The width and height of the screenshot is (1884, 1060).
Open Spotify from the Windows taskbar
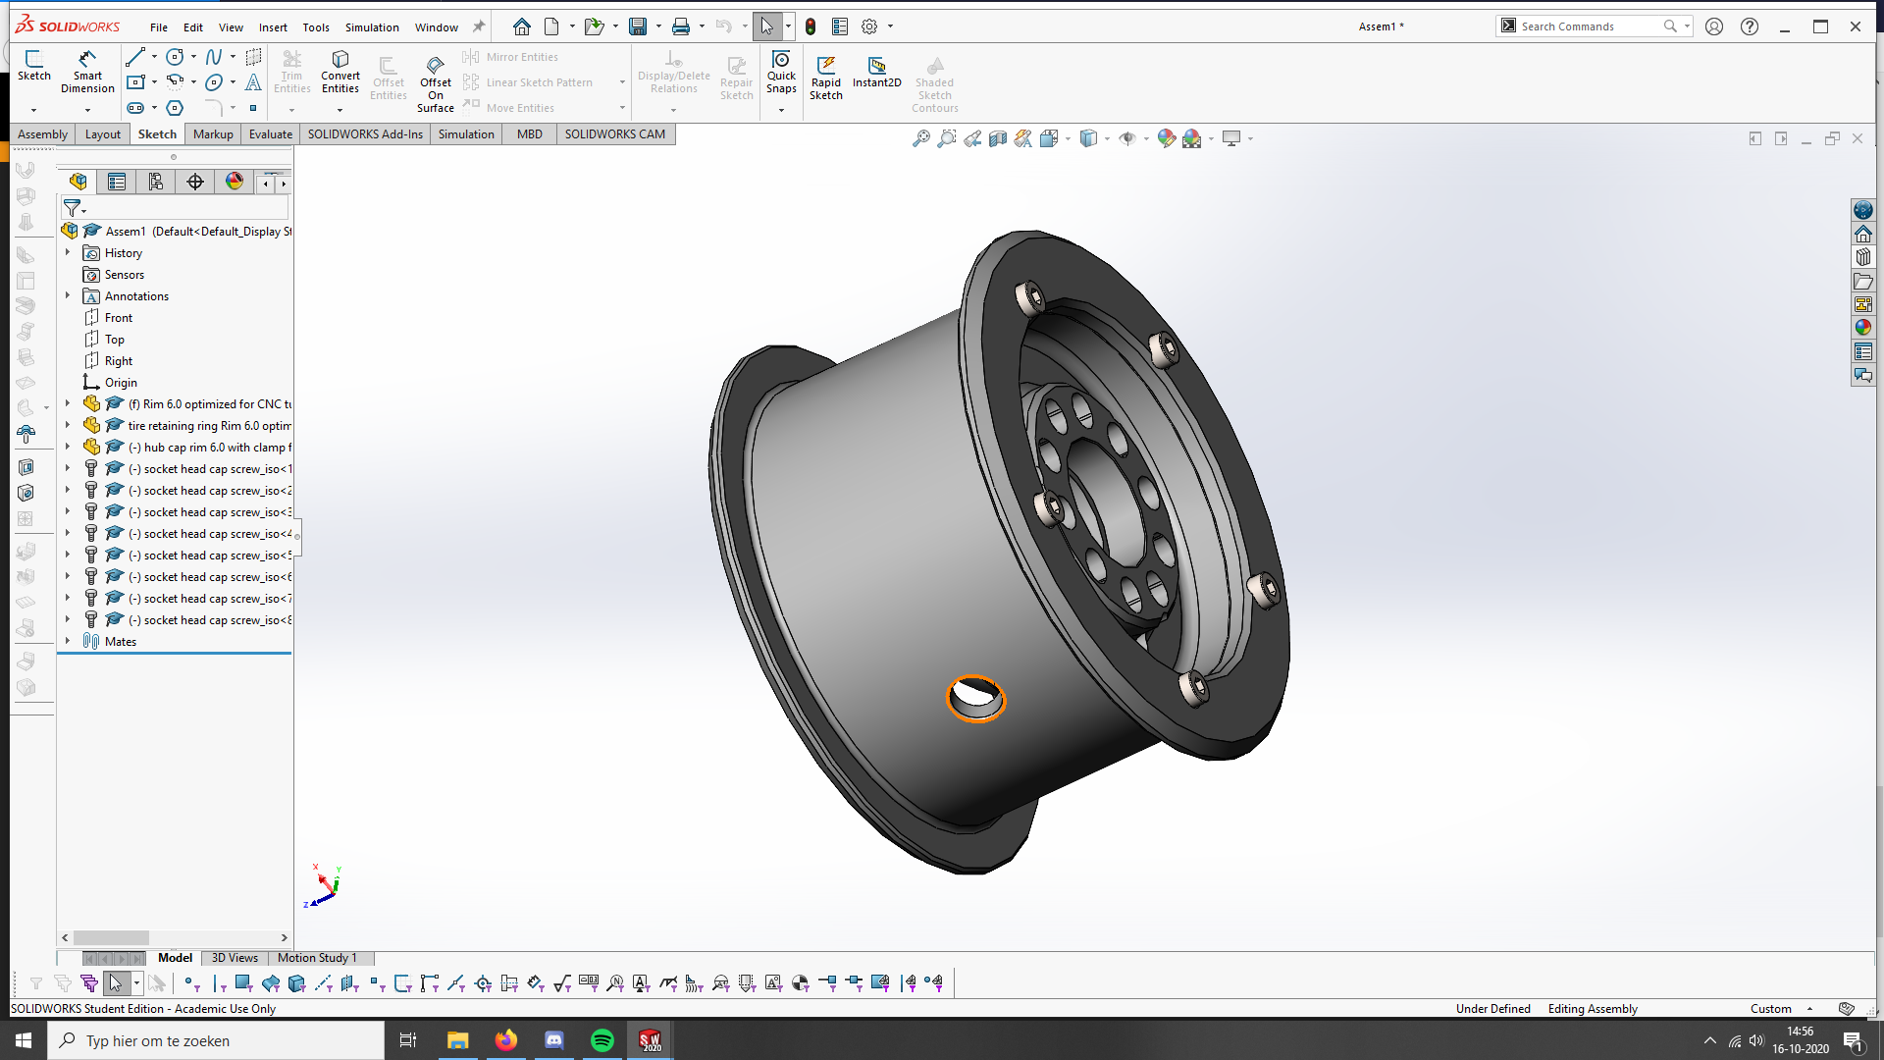[602, 1040]
